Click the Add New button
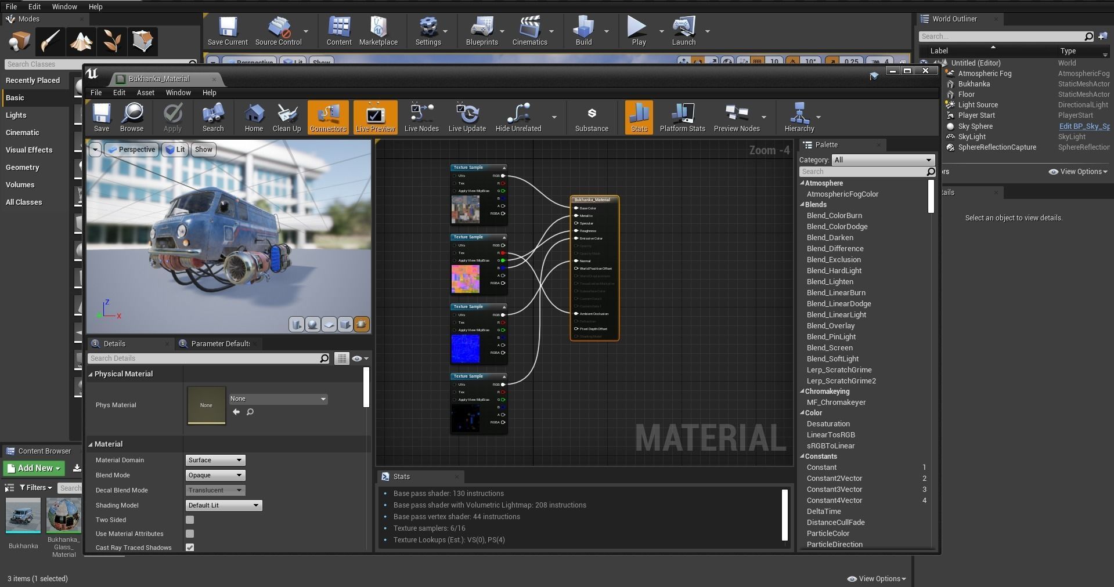This screenshot has height=587, width=1114. point(34,468)
